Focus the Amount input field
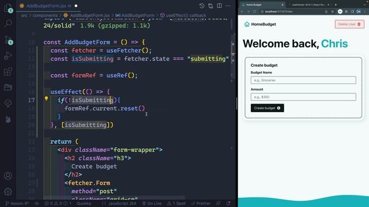Image resolution: width=369 pixels, height=207 pixels. coord(303,97)
